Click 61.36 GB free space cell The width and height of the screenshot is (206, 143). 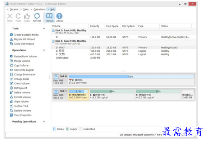point(111,37)
